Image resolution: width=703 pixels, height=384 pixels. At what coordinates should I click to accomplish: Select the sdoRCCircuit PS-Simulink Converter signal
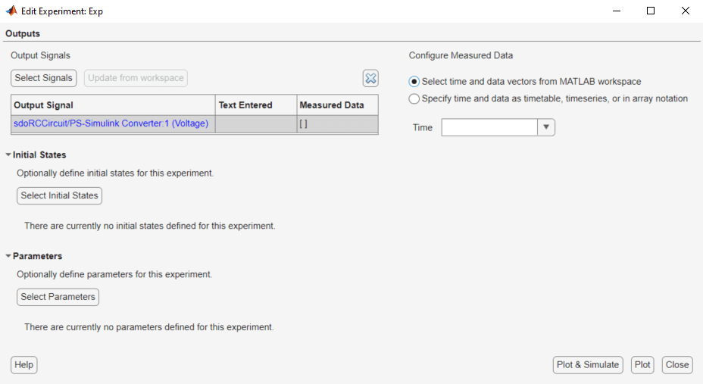(111, 123)
